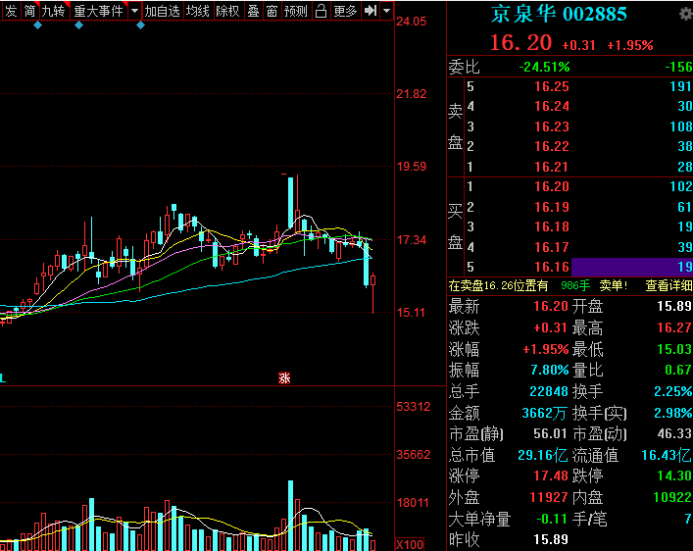
Task: Expand the last toolbar dropdown arrow
Action: point(387,11)
